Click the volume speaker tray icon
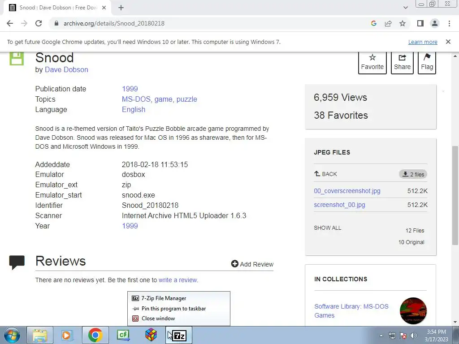This screenshot has height=344, width=459. [414, 335]
